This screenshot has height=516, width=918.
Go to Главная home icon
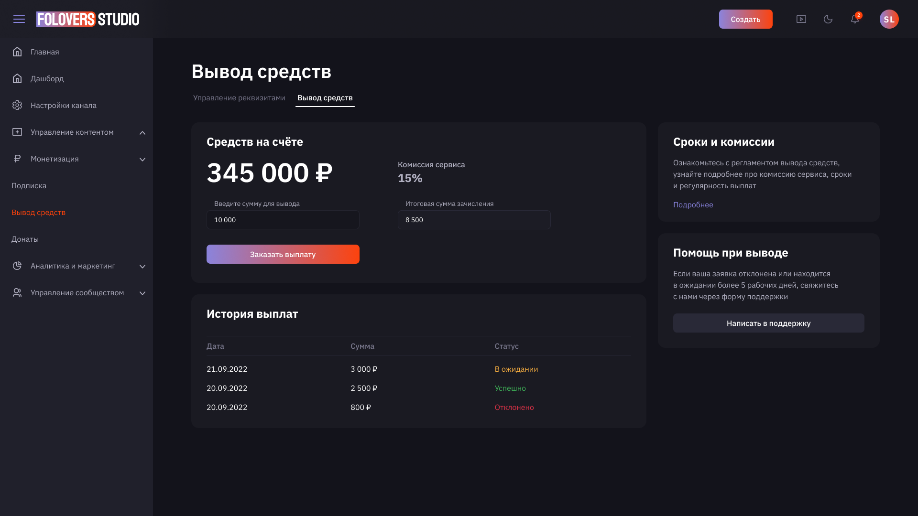17,52
